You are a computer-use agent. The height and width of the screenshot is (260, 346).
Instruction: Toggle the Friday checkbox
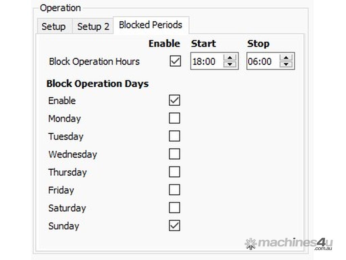click(174, 190)
